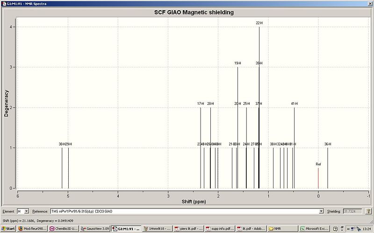Switch to lit.pdf Adobe taskbar item

click(x=251, y=229)
